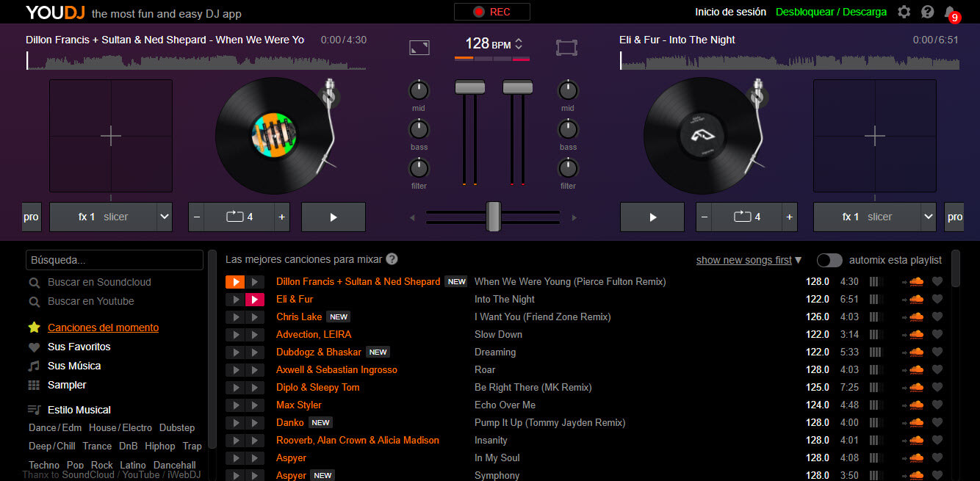Screen dimensions: 980x481
Task: Open right deck fx dropdown arrow
Action: tap(929, 217)
